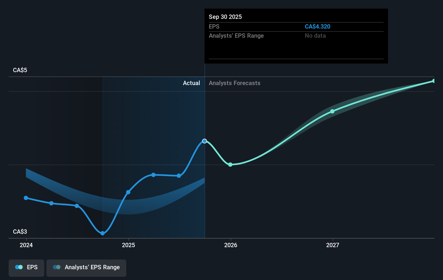
Task: Click the EPS row label in tooltip
Action: 214,26
